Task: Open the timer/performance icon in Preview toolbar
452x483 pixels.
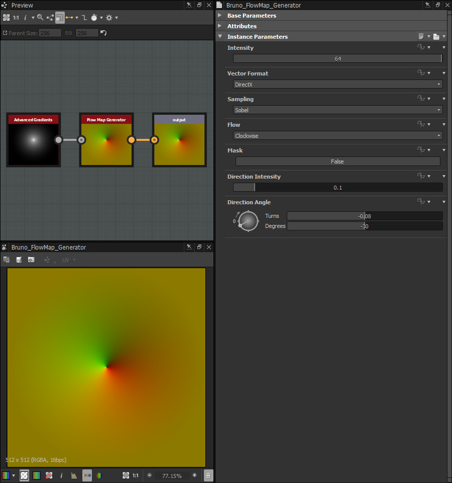Action: [94, 18]
